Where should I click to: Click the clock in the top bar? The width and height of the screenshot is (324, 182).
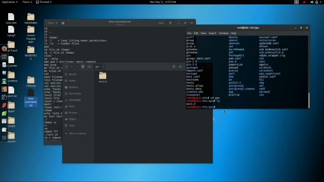coord(163,2)
